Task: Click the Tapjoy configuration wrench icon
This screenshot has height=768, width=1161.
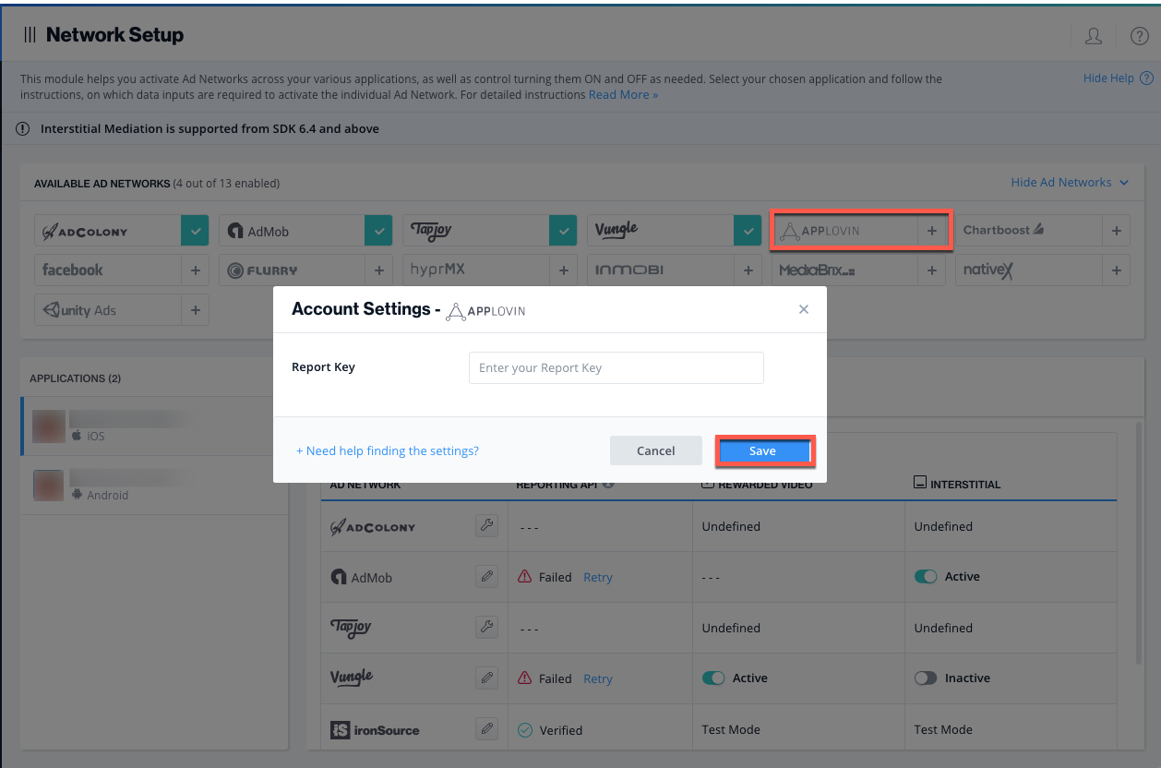Action: (486, 627)
